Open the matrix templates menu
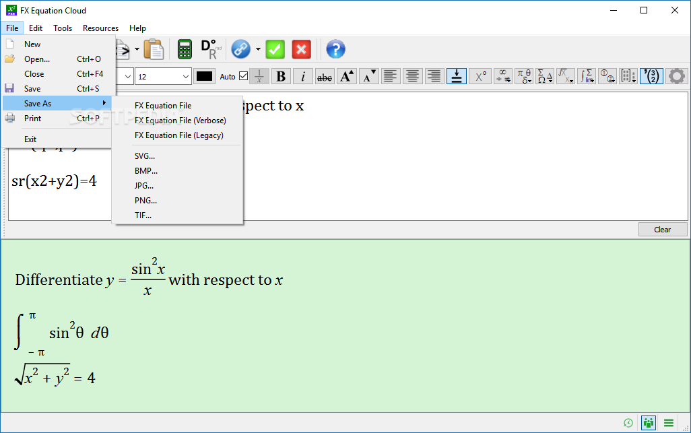The image size is (691, 433). point(628,76)
